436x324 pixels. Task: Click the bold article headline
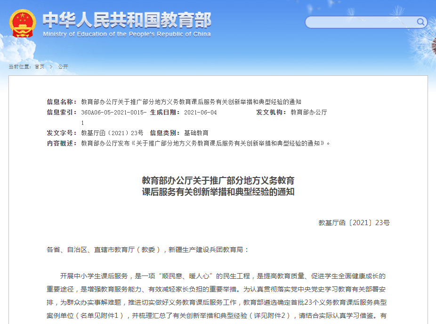(218, 186)
